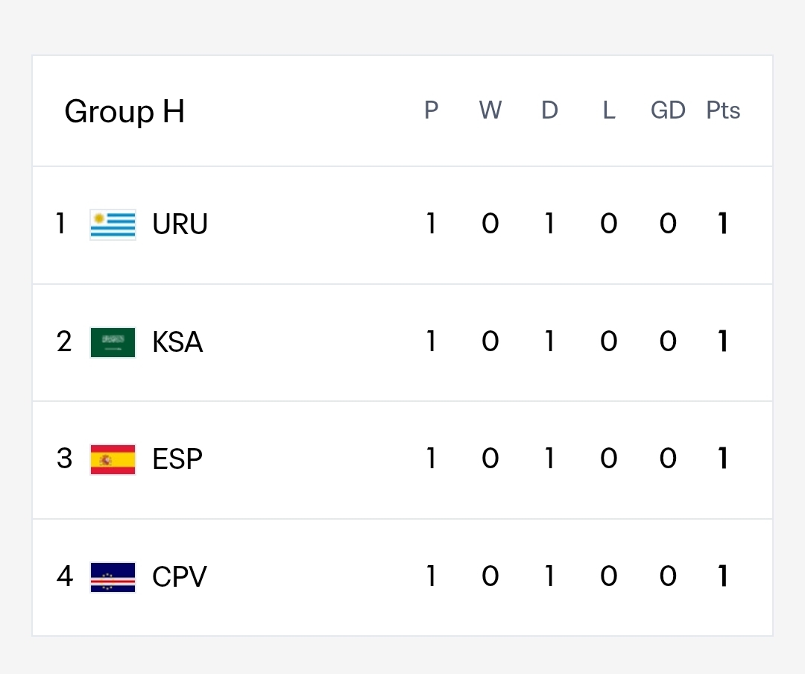The width and height of the screenshot is (805, 674).
Task: Select the ESP team name
Action: pyautogui.click(x=177, y=459)
